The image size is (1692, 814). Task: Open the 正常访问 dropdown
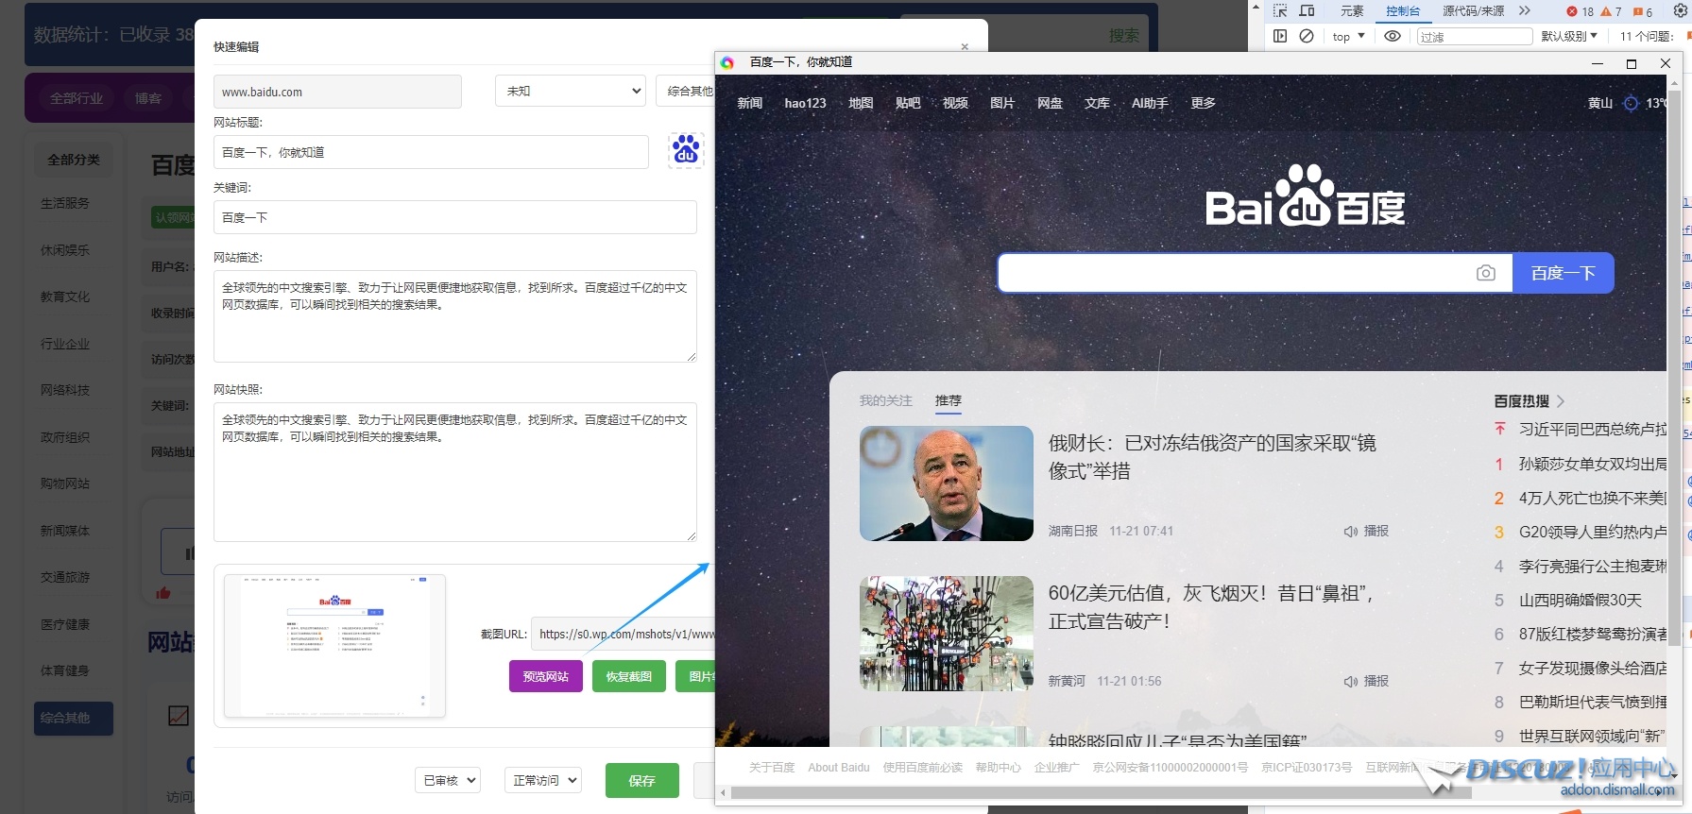click(542, 780)
